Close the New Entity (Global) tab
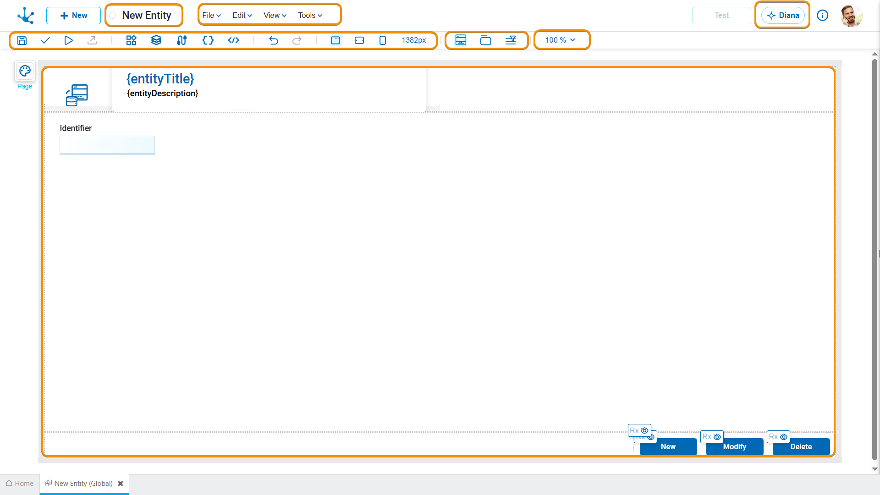The image size is (880, 495). [x=121, y=484]
